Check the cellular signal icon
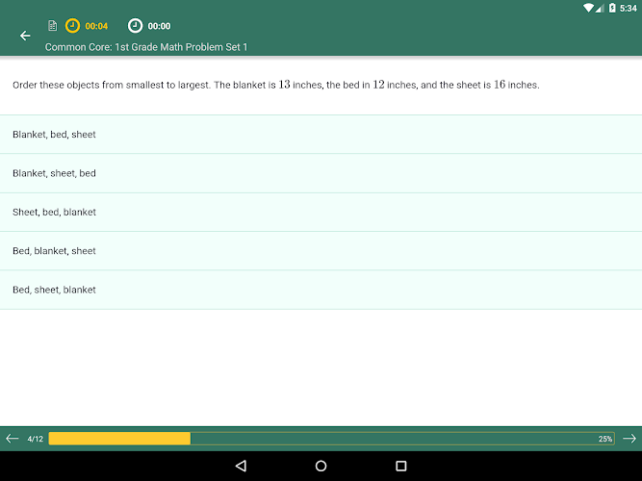The height and width of the screenshot is (481, 642). tap(600, 8)
